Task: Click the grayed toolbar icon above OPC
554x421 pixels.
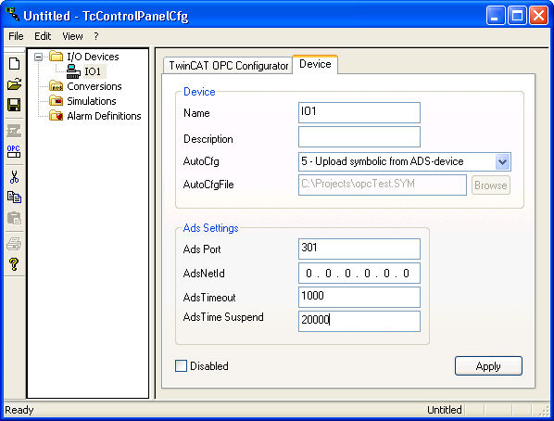Action: [14, 131]
